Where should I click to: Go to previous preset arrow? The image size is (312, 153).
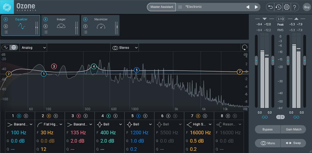tap(248, 7)
